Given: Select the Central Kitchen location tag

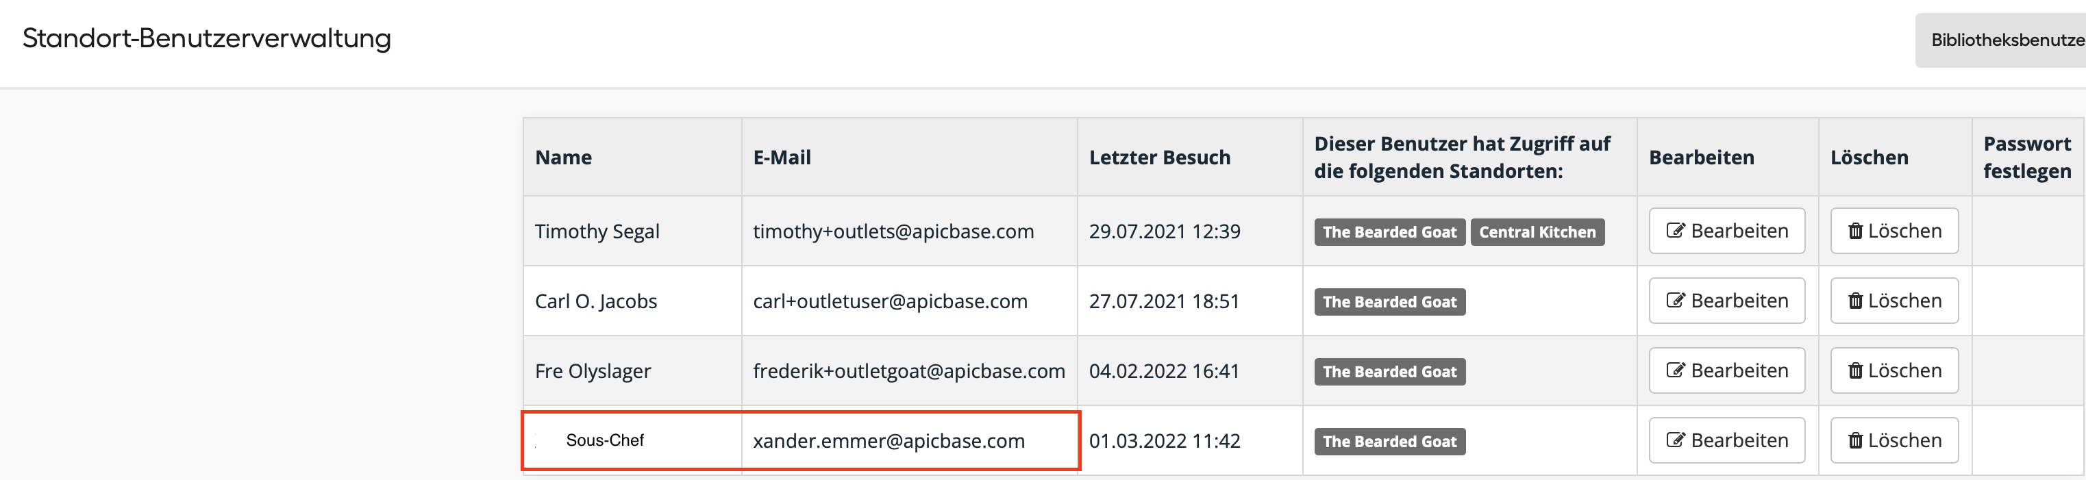Looking at the screenshot, I should 1537,231.
